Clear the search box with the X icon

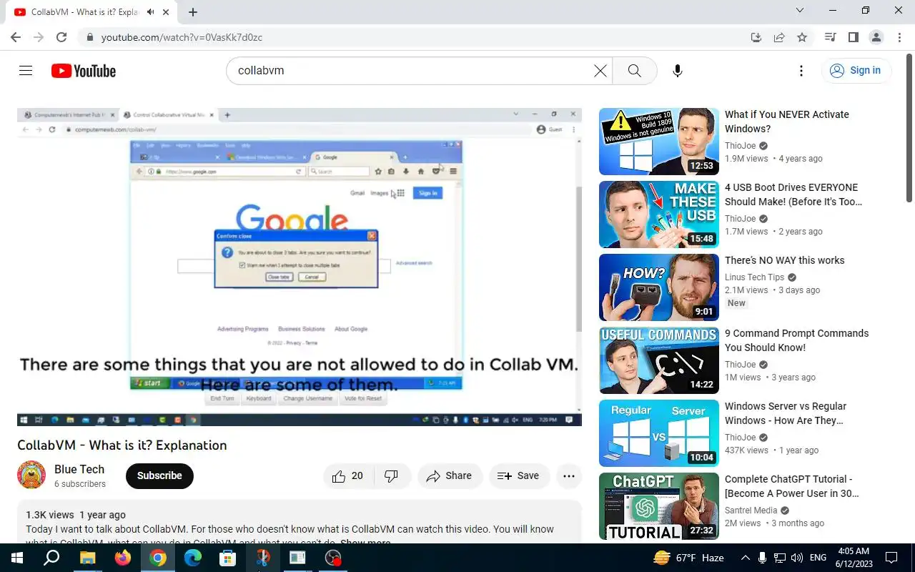click(600, 71)
